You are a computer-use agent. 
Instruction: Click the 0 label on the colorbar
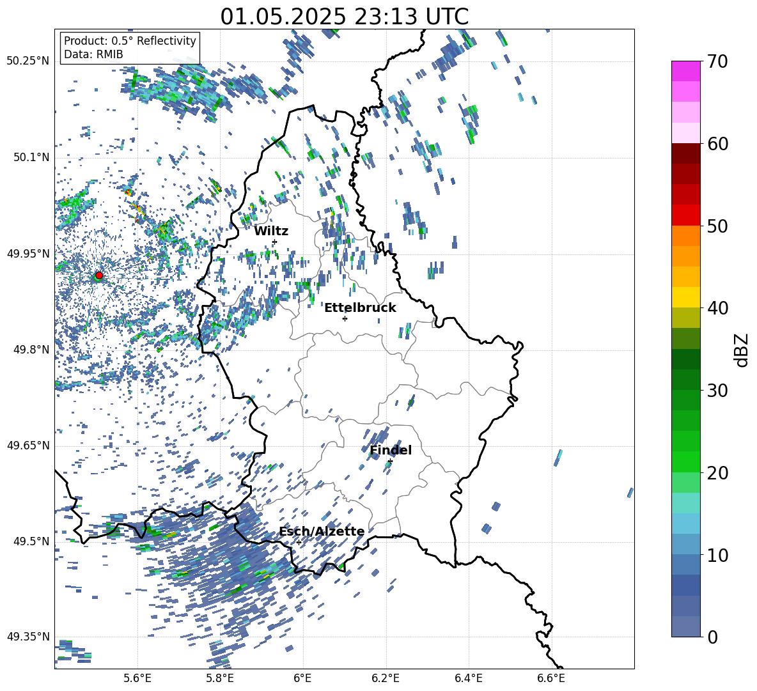pos(712,637)
